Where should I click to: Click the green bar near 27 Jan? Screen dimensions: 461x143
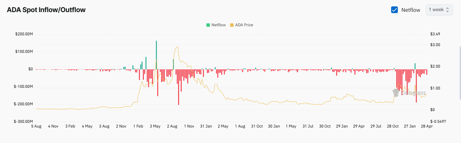415,66
